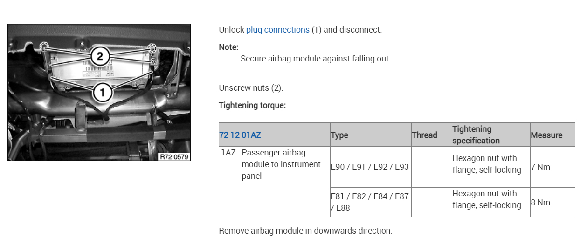The height and width of the screenshot is (249, 587).
Task: Click the "Tightening torque:" heading
Action: point(252,105)
